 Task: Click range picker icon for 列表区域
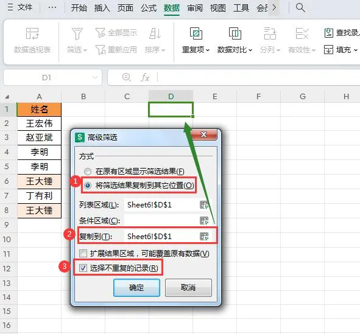click(204, 204)
